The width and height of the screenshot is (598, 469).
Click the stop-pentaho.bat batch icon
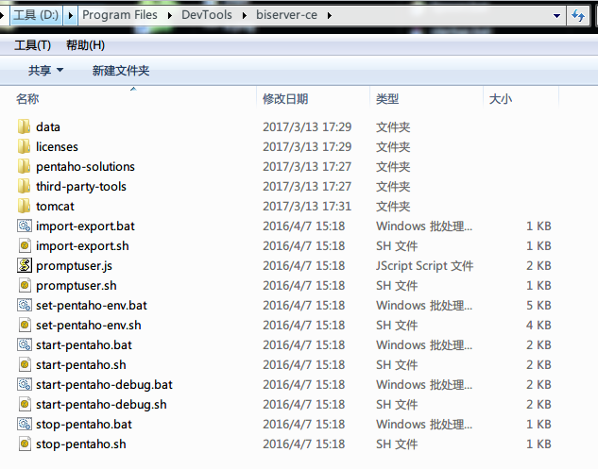pyautogui.click(x=25, y=424)
